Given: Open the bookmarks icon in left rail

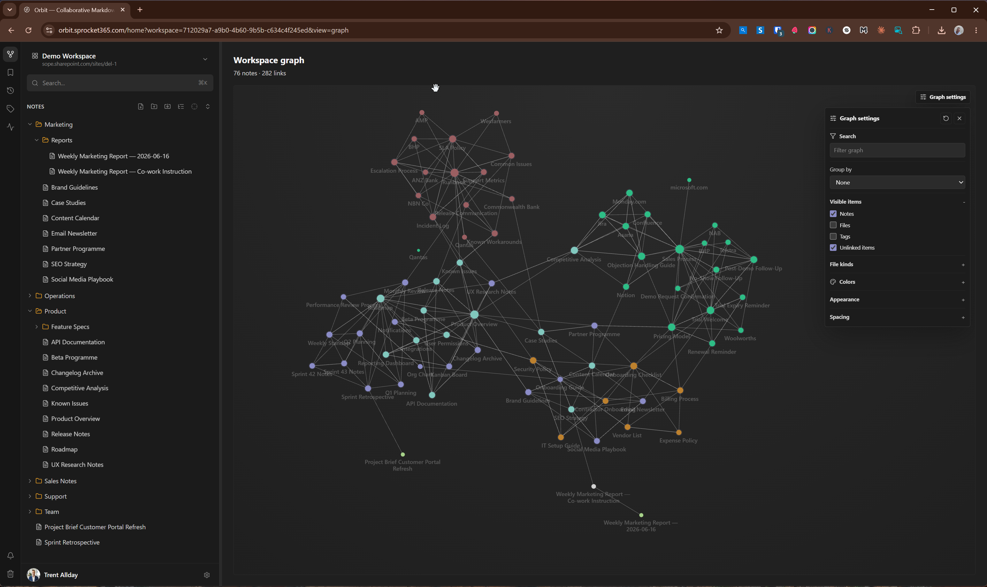Looking at the screenshot, I should (x=10, y=72).
